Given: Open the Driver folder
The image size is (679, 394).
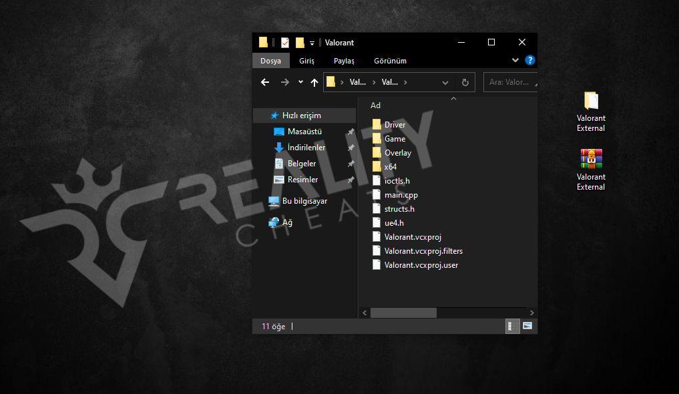Looking at the screenshot, I should tap(389, 125).
